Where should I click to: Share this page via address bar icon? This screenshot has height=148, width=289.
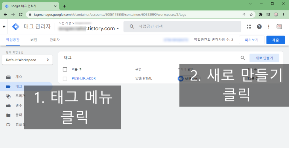coord(244,15)
